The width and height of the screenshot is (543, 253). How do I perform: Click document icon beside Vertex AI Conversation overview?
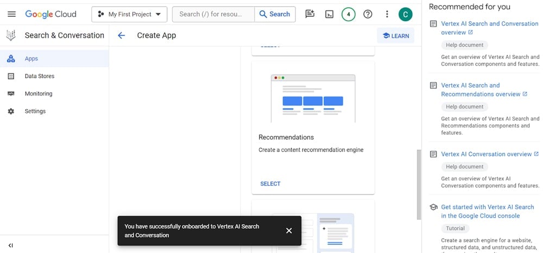point(433,154)
